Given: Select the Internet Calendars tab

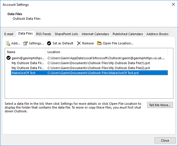Looking at the screenshot, I should point(95,34).
